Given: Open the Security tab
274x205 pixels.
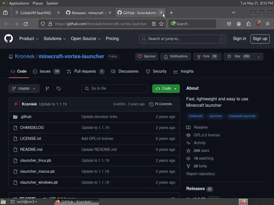Looking at the screenshot, I should pyautogui.click(x=156, y=71).
